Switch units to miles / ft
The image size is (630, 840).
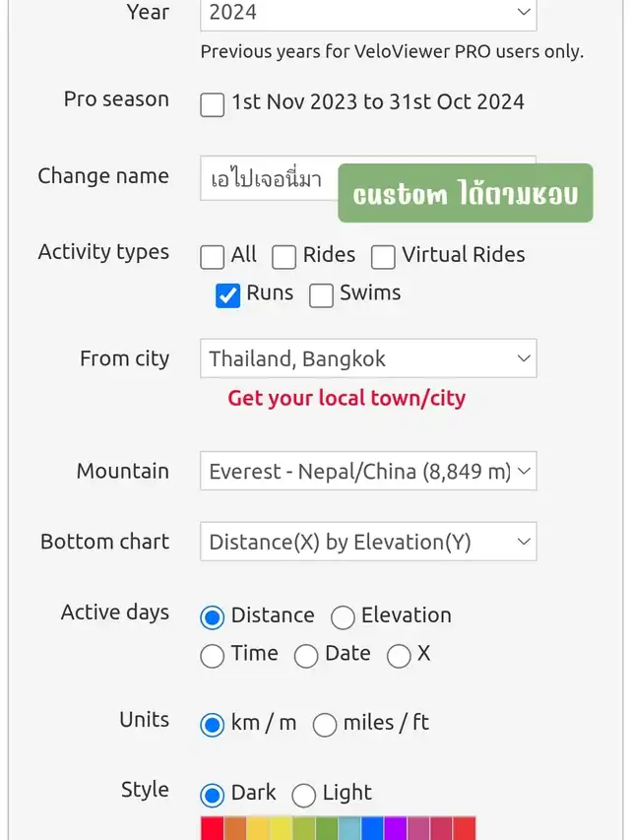(325, 725)
